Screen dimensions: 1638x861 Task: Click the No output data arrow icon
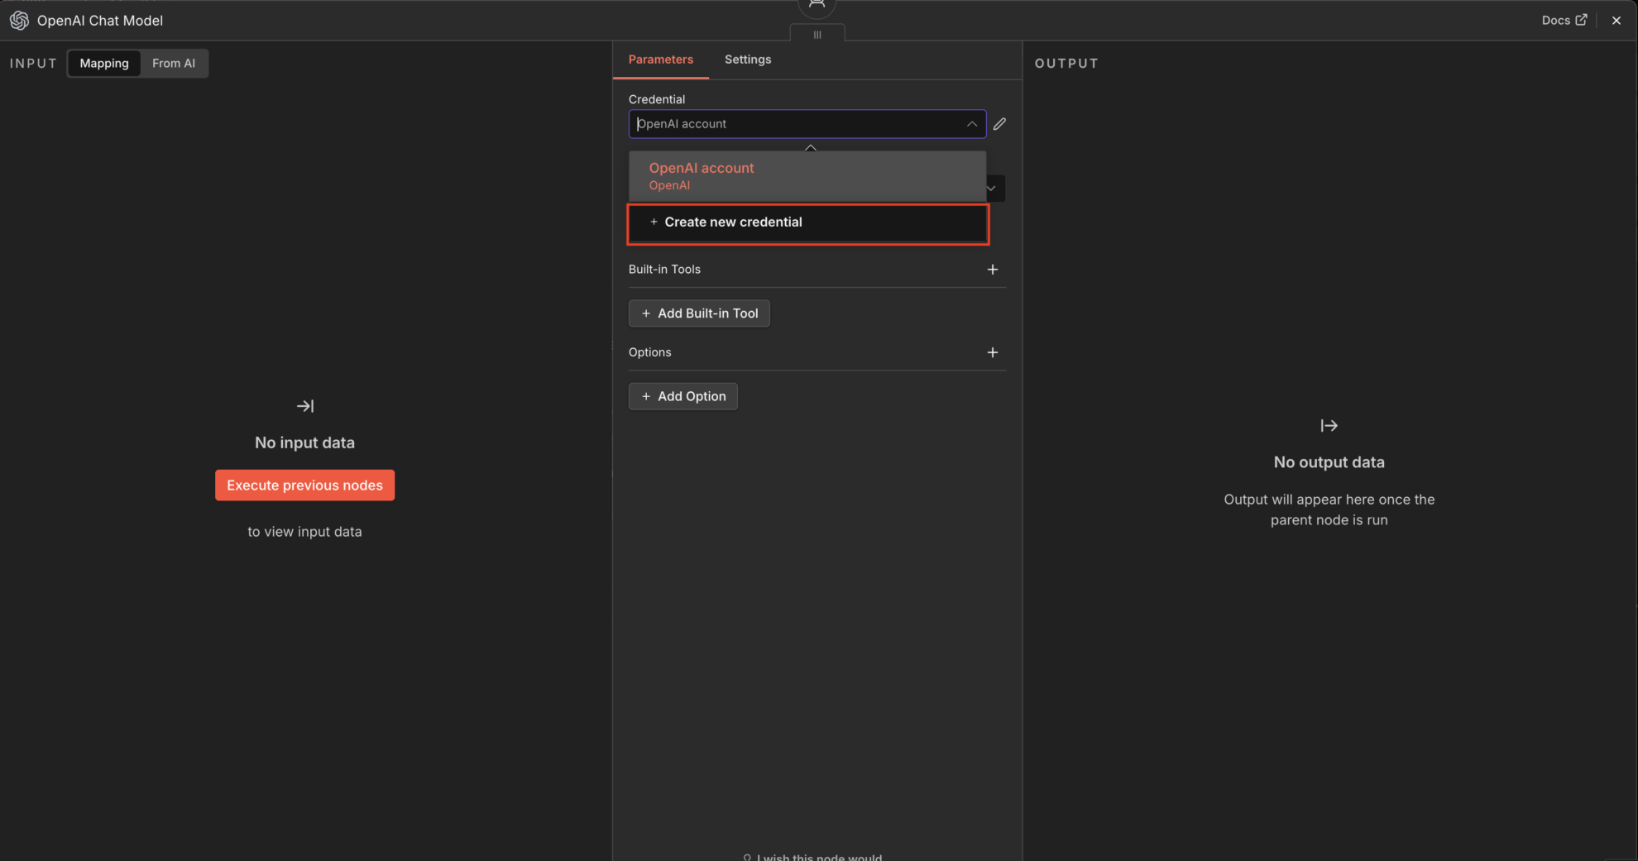[1329, 426]
